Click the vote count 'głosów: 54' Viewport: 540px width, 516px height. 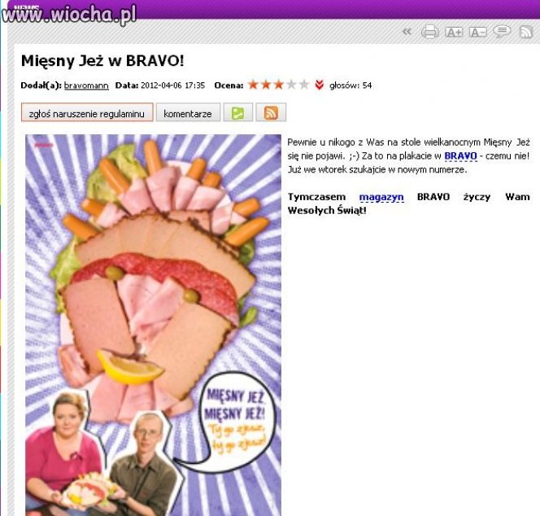tap(351, 85)
